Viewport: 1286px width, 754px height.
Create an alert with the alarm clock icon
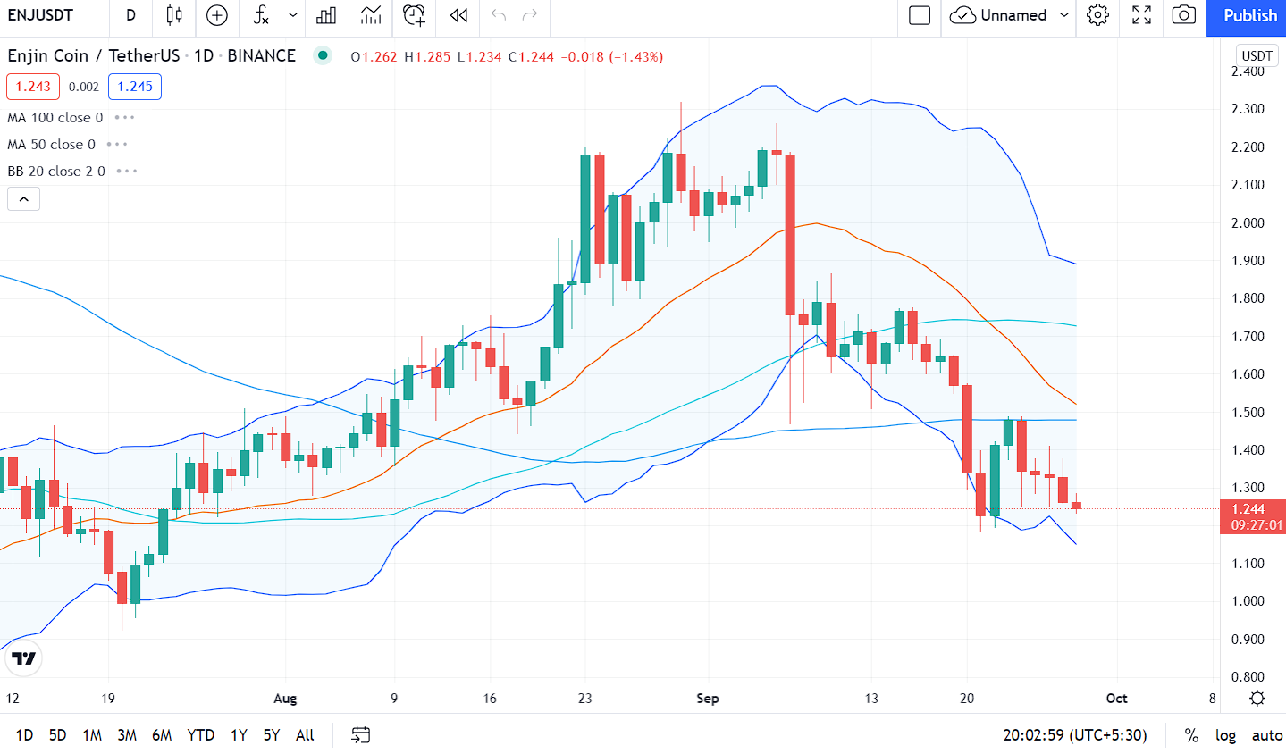point(414,15)
